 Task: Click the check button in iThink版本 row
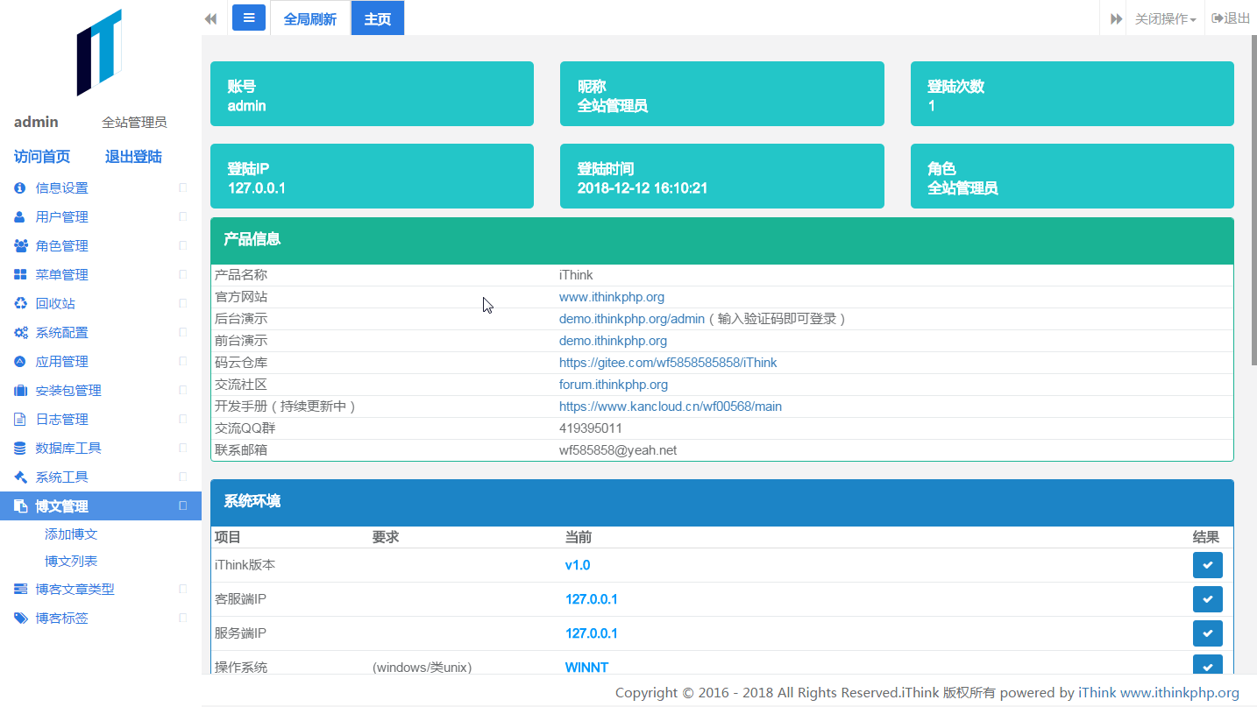(x=1207, y=565)
